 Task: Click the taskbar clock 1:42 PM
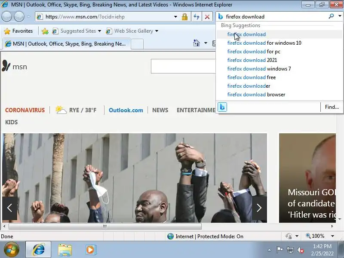pos(322,246)
